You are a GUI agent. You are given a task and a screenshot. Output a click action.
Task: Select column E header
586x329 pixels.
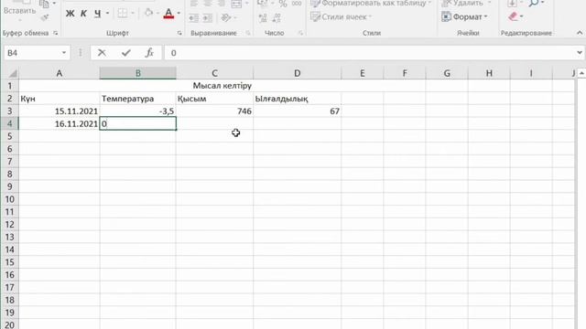(363, 73)
